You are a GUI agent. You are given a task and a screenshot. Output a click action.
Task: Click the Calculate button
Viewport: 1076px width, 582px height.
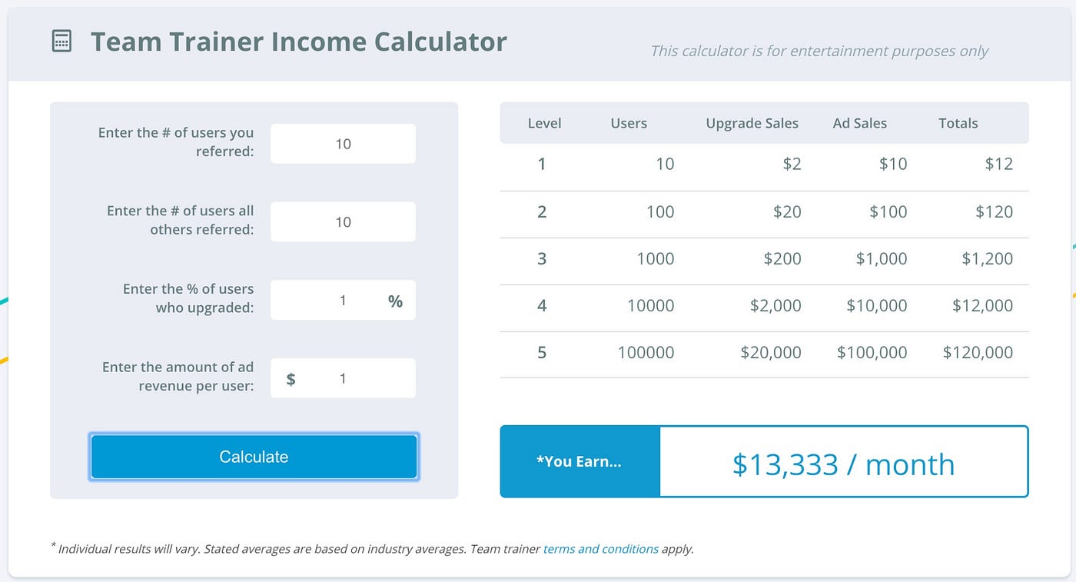[x=254, y=457]
